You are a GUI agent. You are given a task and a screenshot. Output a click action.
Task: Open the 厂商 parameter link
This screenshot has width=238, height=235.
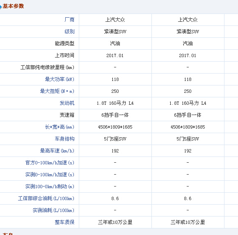pyautogui.click(x=69, y=20)
